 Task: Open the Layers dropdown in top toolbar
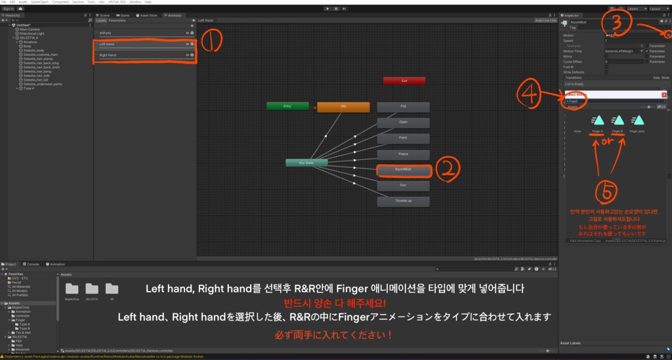(637, 9)
